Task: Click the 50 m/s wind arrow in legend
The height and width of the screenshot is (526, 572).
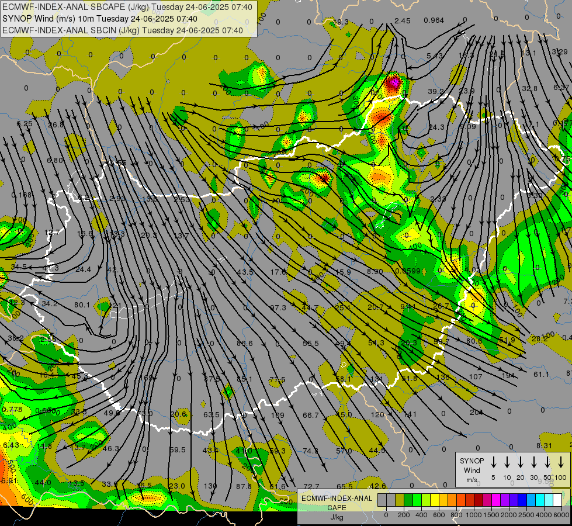Action: 547,462
